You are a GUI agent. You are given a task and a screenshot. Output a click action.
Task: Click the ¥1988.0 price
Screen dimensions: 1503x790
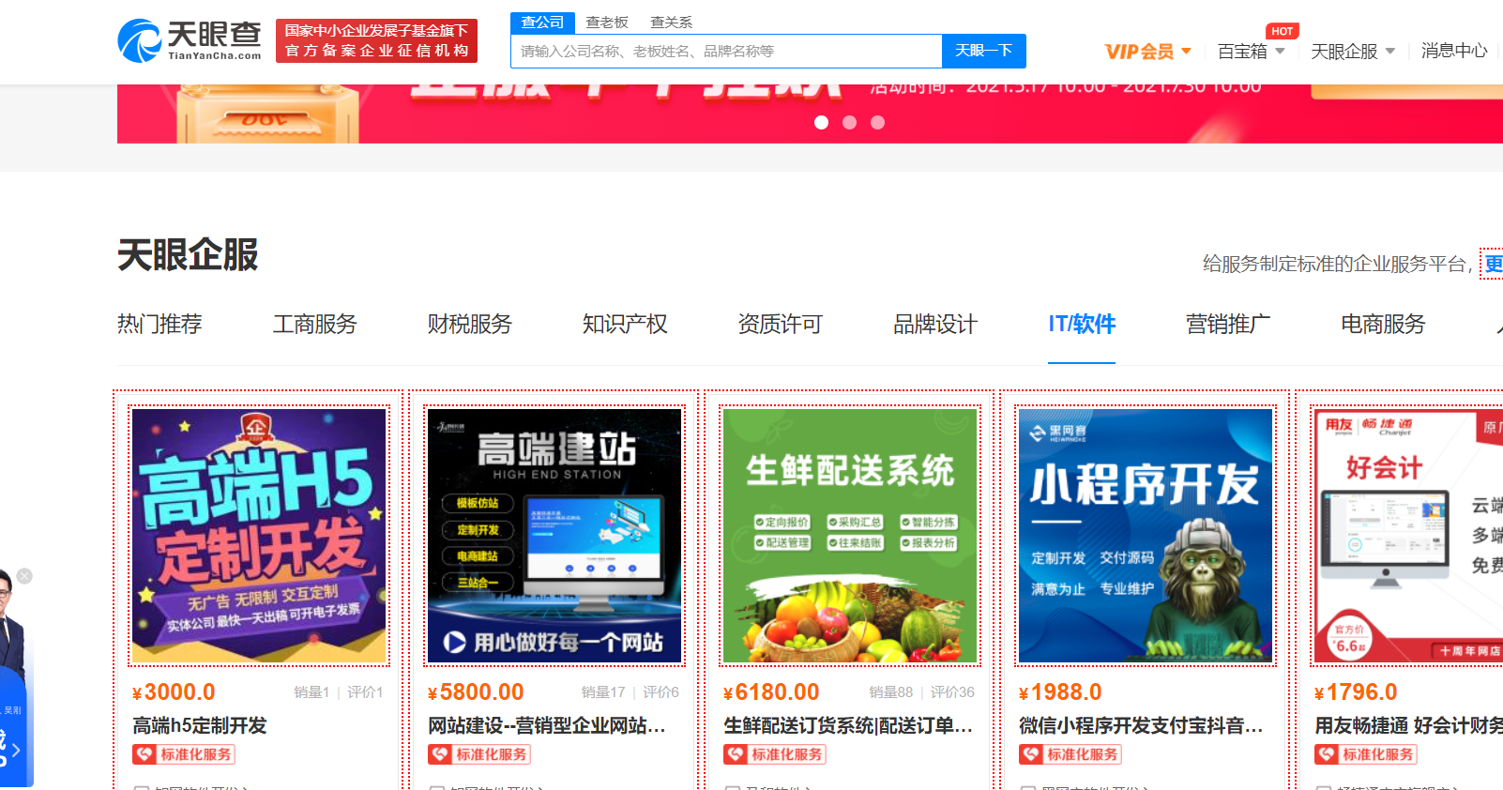[1060, 692]
